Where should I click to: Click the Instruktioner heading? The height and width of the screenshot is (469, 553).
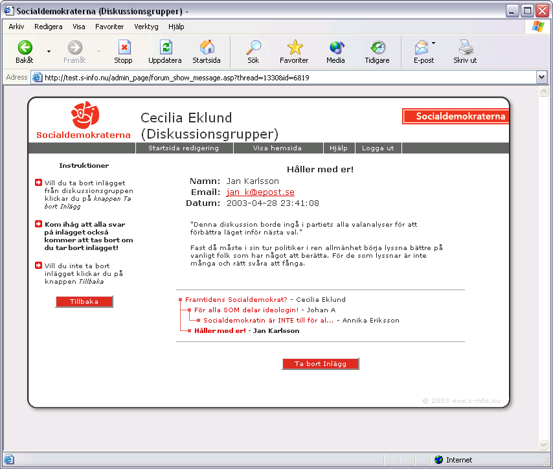point(84,165)
